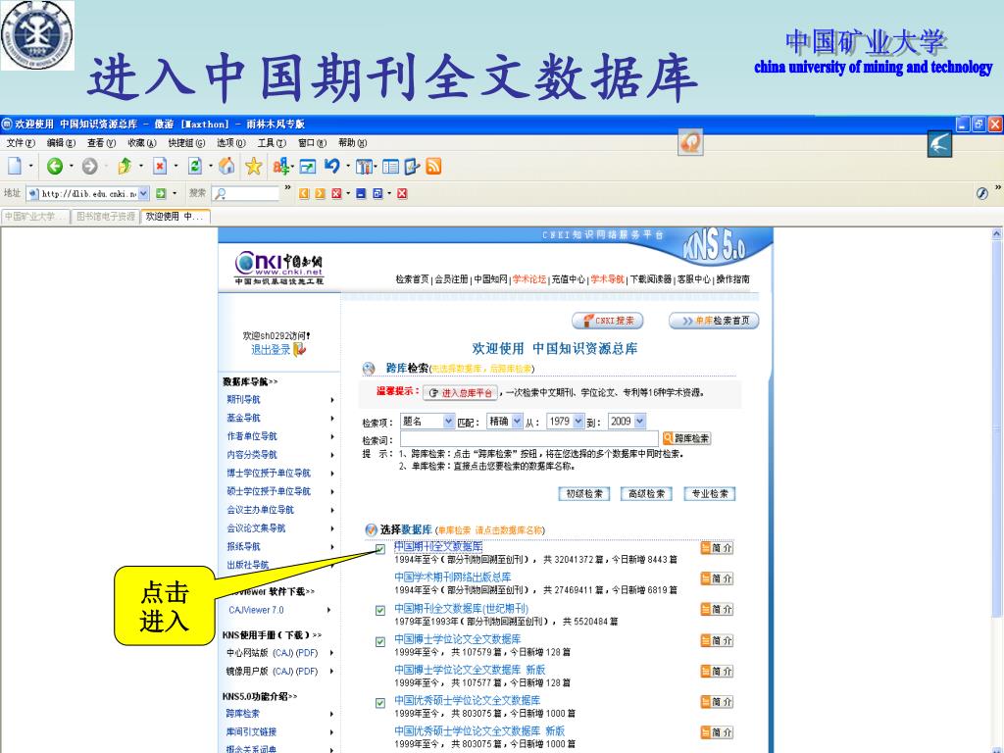The width and height of the screenshot is (1004, 753).
Task: Click the yellow star favorites icon
Action: pos(254,167)
